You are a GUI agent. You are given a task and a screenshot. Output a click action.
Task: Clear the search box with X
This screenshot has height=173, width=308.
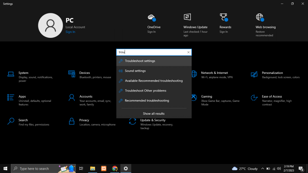tap(188, 52)
